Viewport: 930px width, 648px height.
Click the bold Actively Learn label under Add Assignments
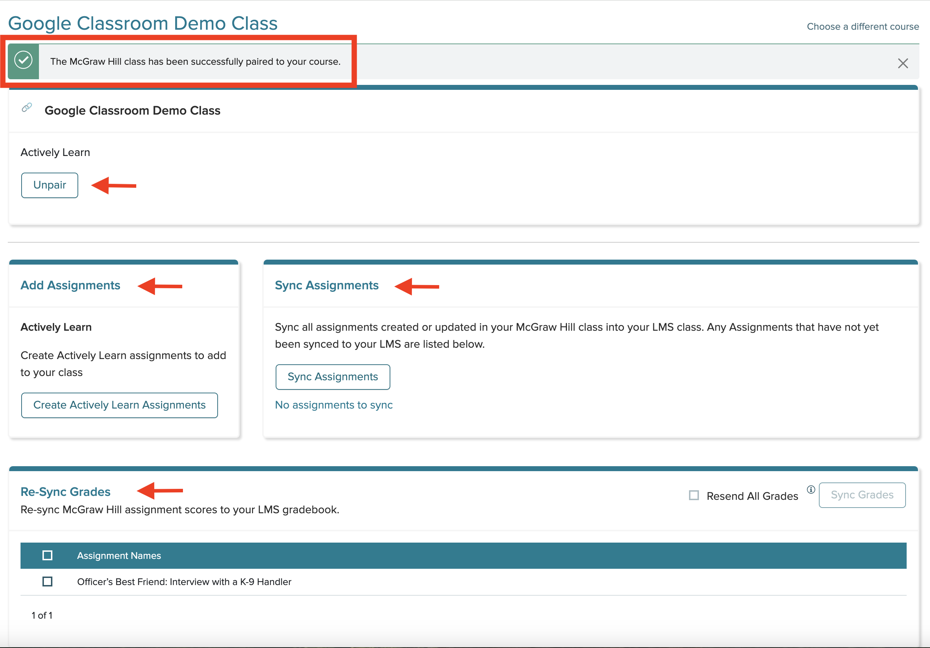(x=56, y=327)
